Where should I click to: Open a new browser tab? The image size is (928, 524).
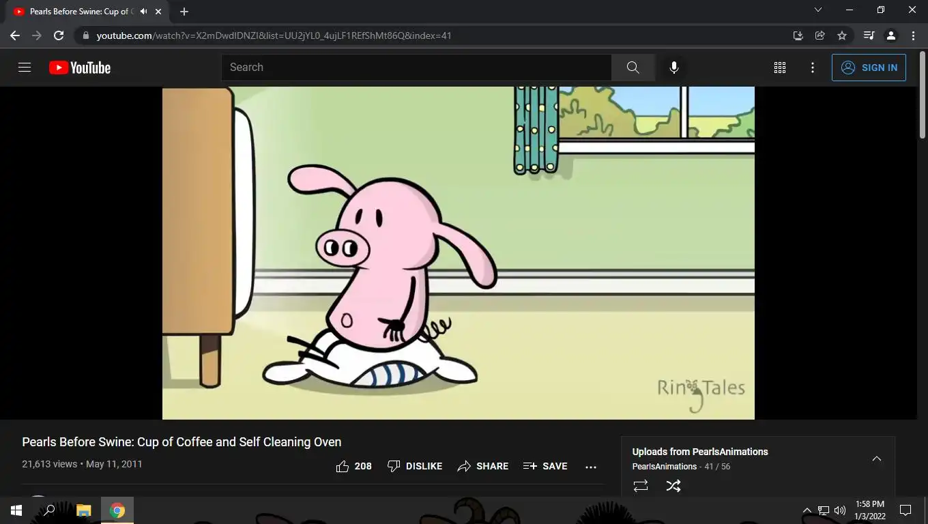184,12
